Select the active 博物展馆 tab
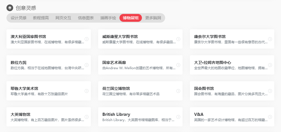The width and height of the screenshot is (281, 132). click(x=131, y=18)
